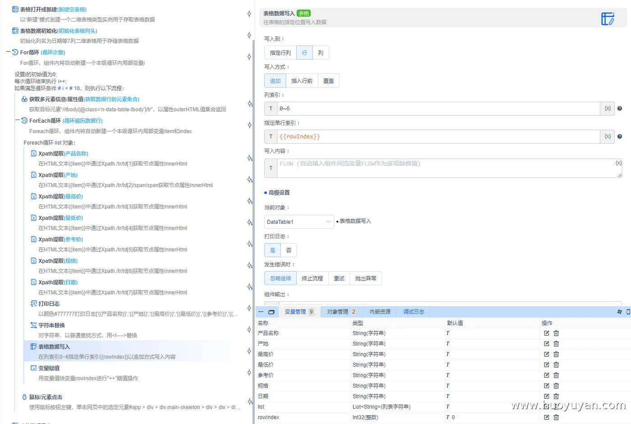Edit the 参考价 variable
The height and width of the screenshot is (424, 631).
[x=546, y=375]
